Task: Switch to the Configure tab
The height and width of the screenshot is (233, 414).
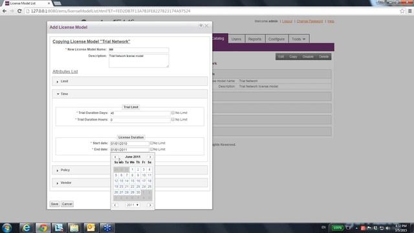Action: click(276, 39)
